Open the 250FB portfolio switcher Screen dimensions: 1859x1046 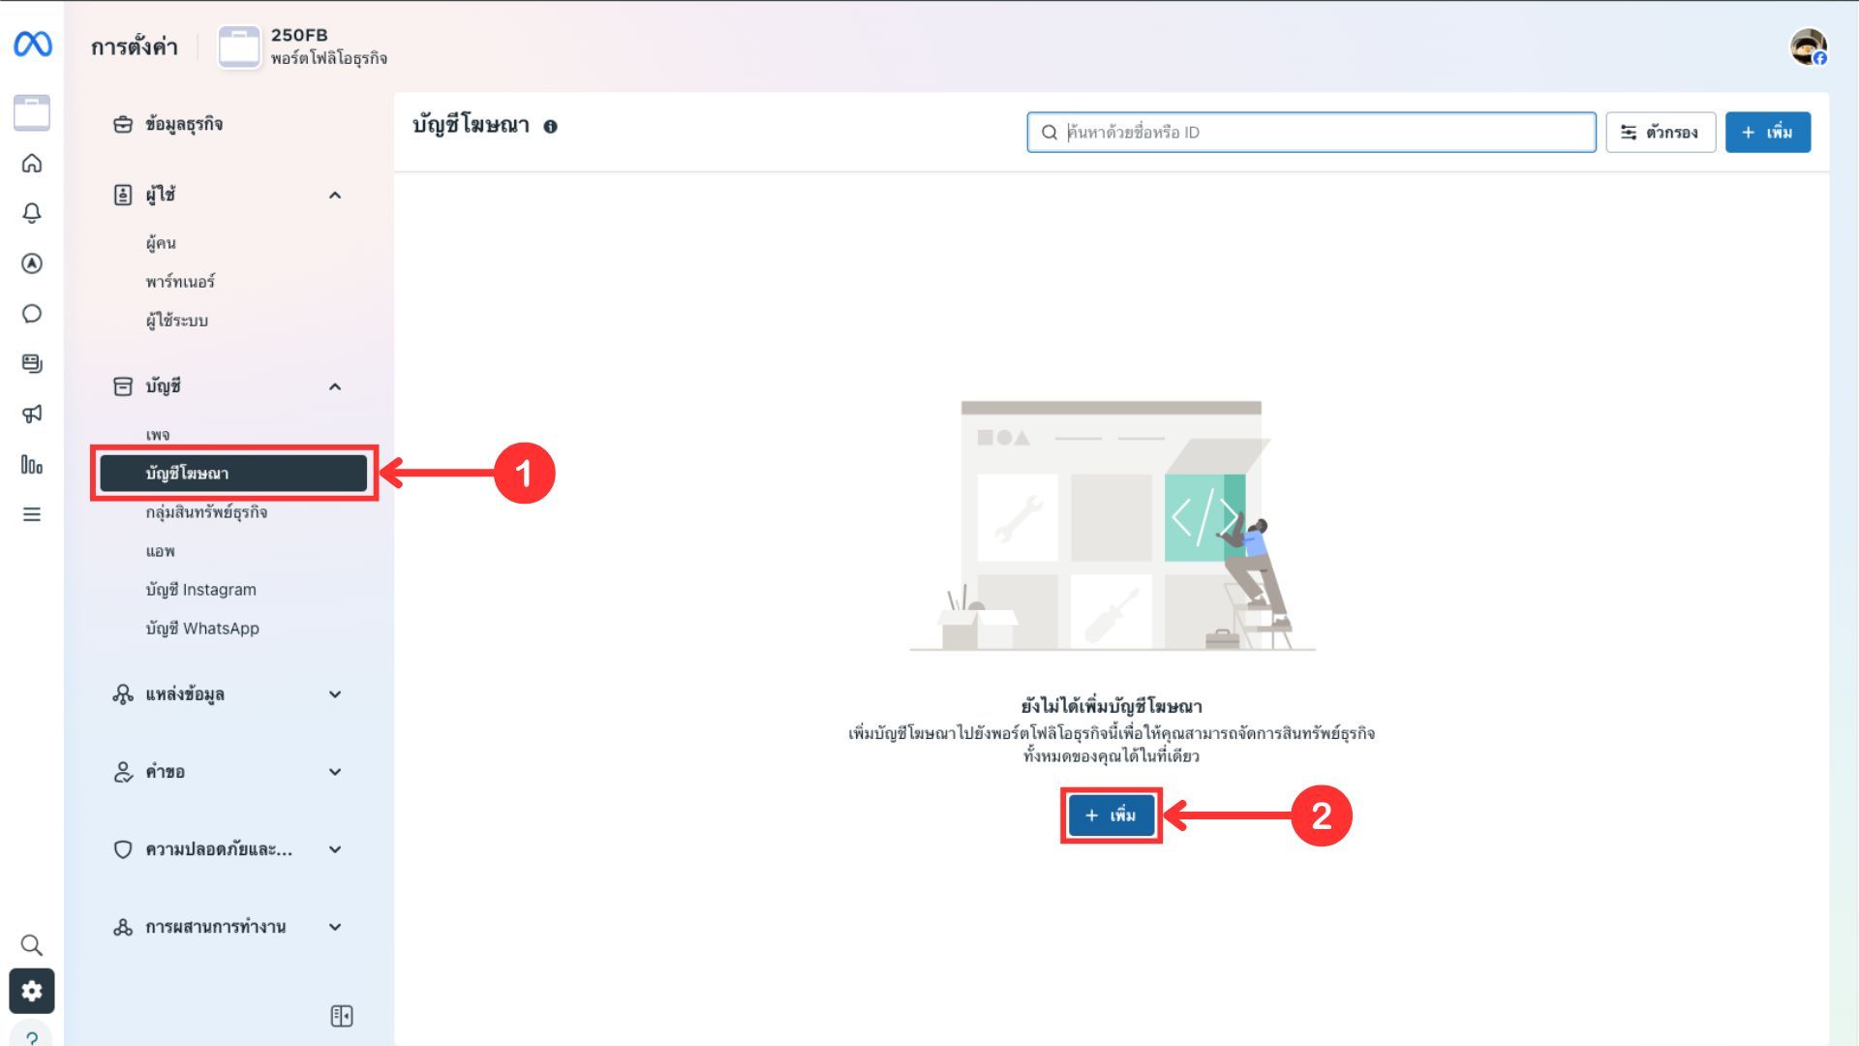[303, 46]
